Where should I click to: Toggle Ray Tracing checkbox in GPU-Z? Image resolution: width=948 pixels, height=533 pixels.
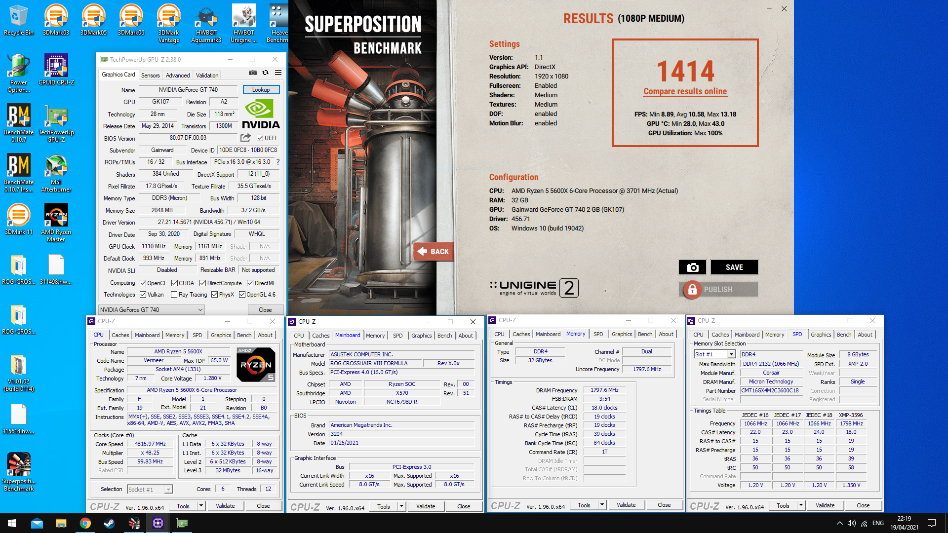click(x=174, y=295)
